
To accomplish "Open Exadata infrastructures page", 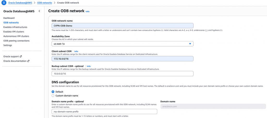I will [15, 27].
